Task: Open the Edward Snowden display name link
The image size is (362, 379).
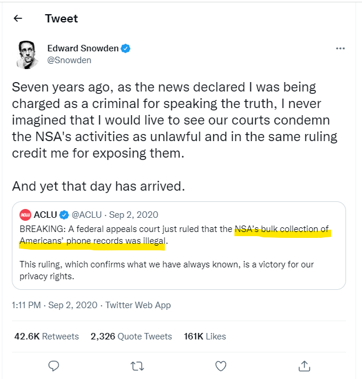Action: 83,48
